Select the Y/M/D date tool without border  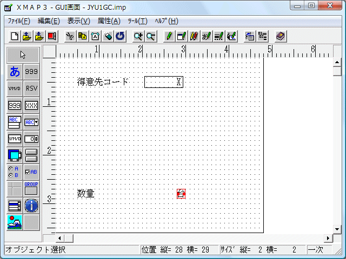(15, 88)
